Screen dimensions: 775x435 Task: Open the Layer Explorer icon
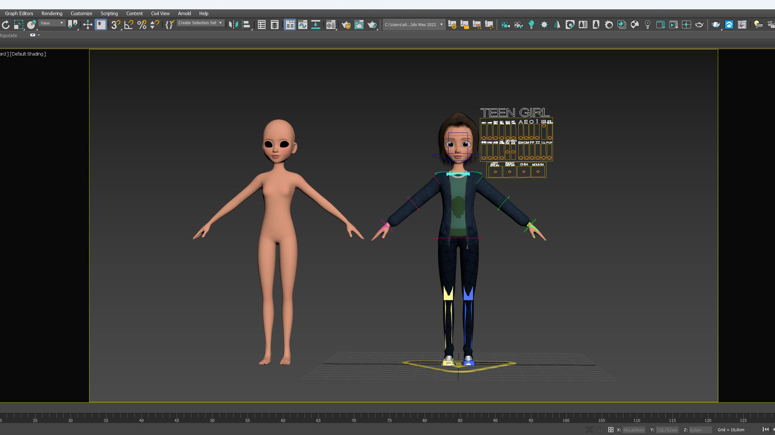pos(275,25)
